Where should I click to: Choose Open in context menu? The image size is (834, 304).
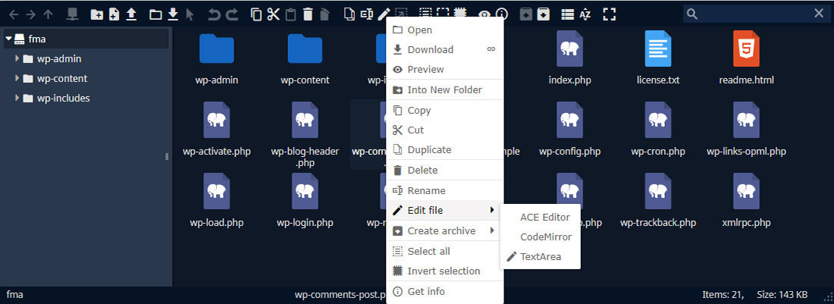click(444, 30)
